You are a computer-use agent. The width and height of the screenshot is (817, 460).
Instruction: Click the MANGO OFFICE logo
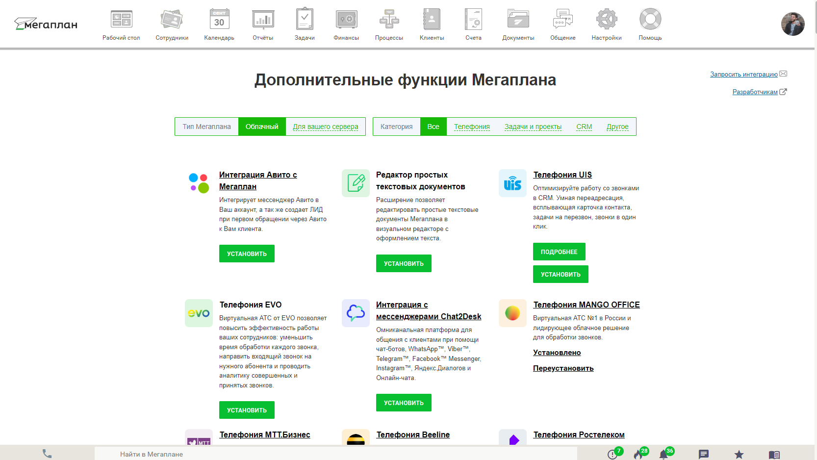(512, 313)
